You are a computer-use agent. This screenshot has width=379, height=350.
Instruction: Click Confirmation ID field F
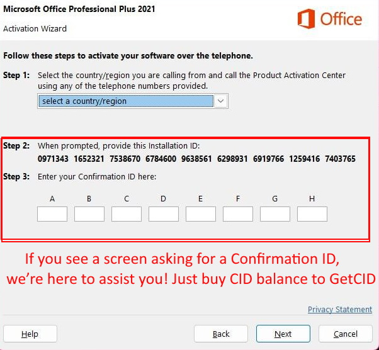click(x=238, y=214)
